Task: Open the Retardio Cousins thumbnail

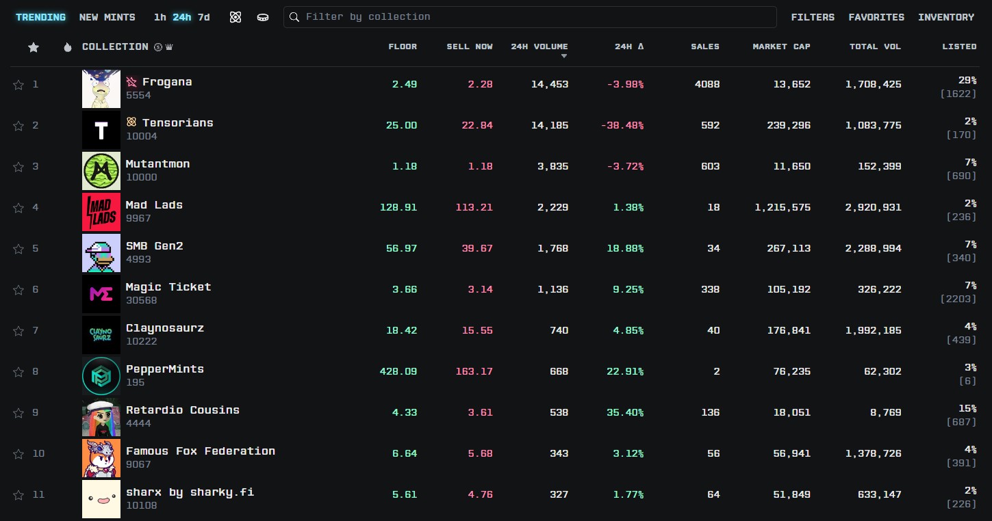Action: coord(101,417)
